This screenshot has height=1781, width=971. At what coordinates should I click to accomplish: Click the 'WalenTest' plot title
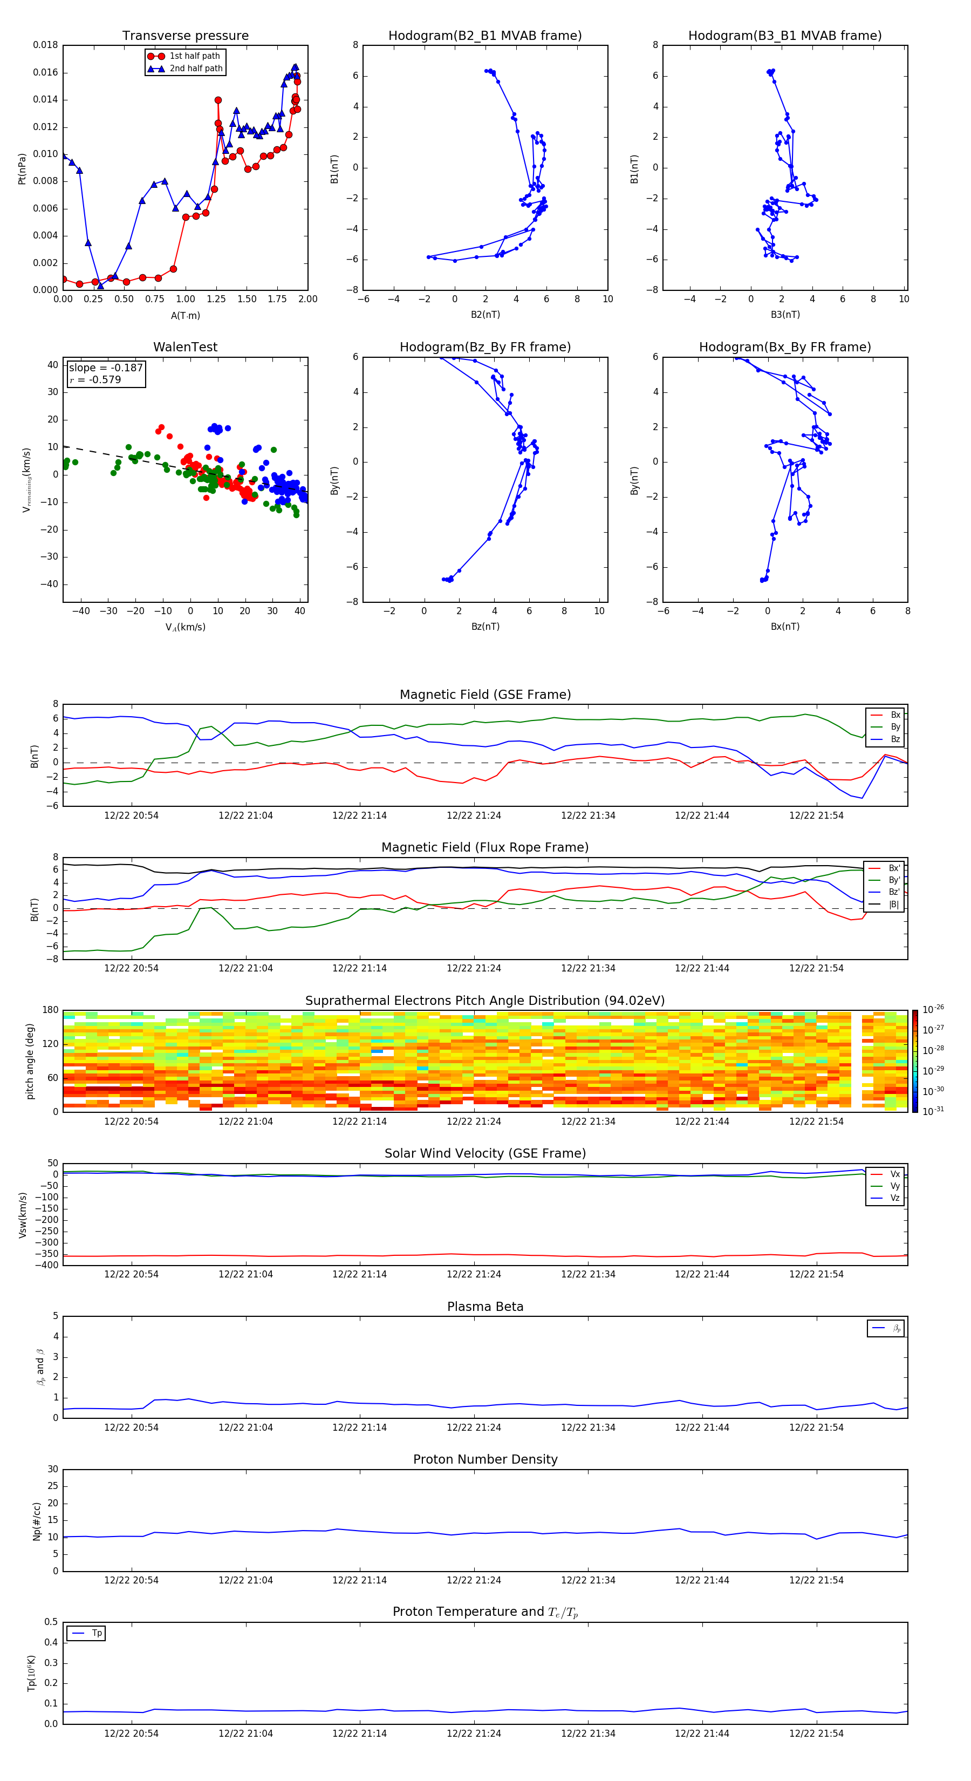point(185,347)
